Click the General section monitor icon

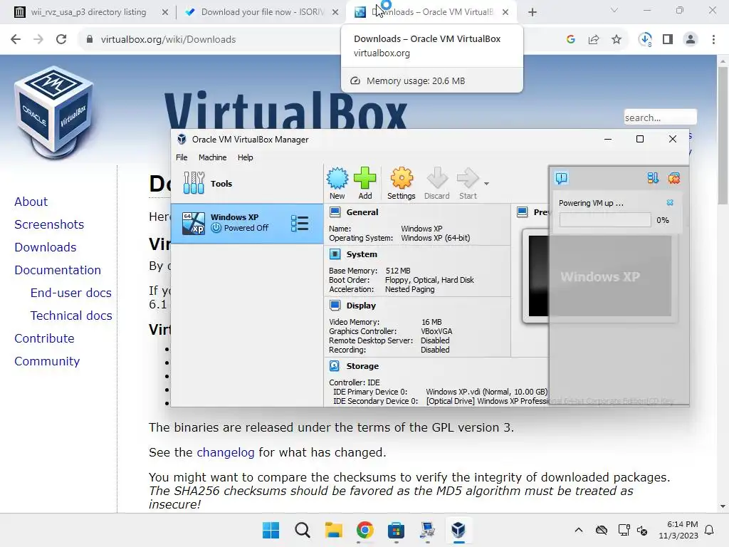(x=335, y=212)
